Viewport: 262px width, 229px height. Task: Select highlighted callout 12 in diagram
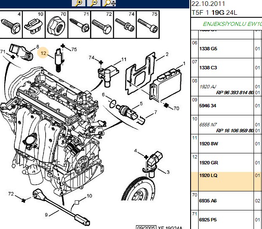(43, 53)
